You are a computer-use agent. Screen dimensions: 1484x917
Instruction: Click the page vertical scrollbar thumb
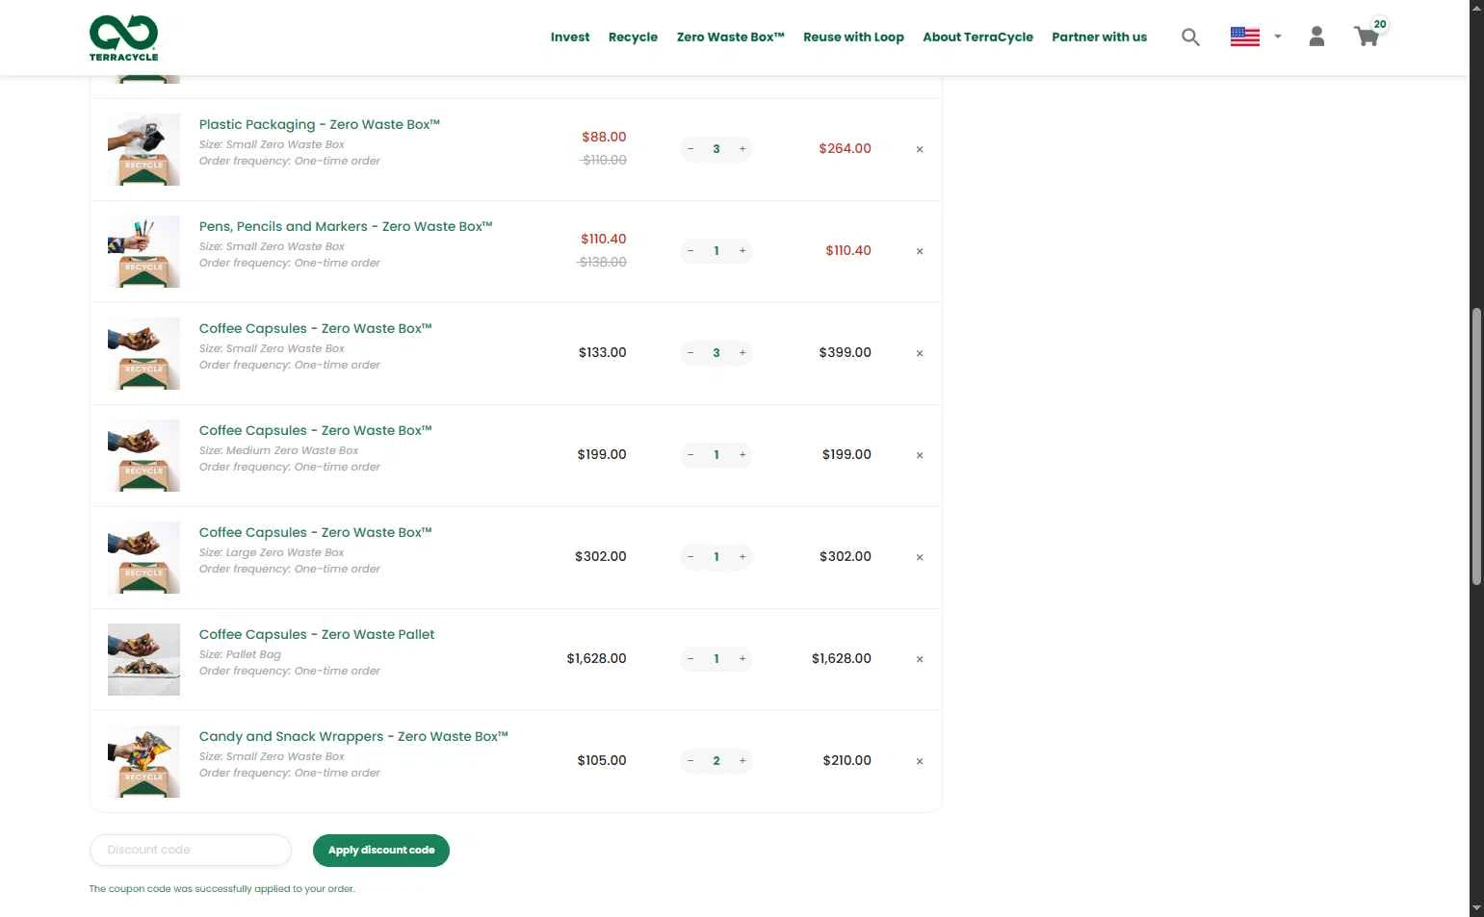pos(1476,446)
